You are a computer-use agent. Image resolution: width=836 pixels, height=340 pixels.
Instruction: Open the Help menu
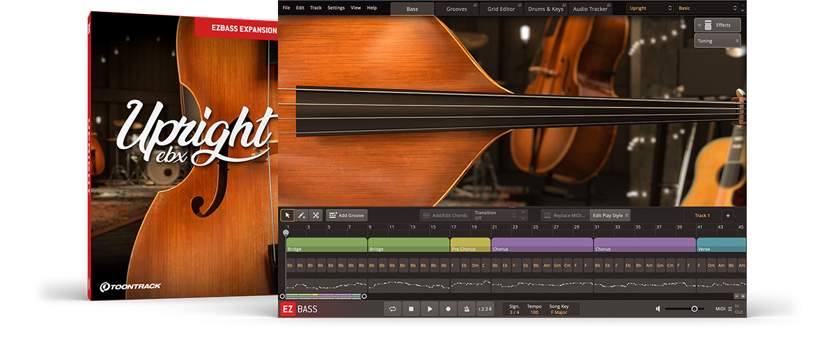372,8
